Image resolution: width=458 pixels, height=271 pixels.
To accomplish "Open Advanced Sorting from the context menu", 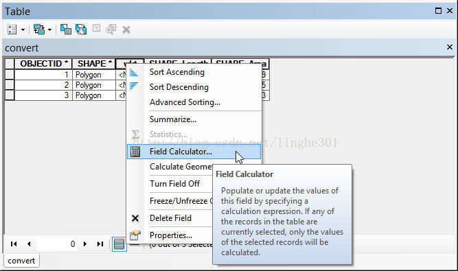I will [194, 102].
